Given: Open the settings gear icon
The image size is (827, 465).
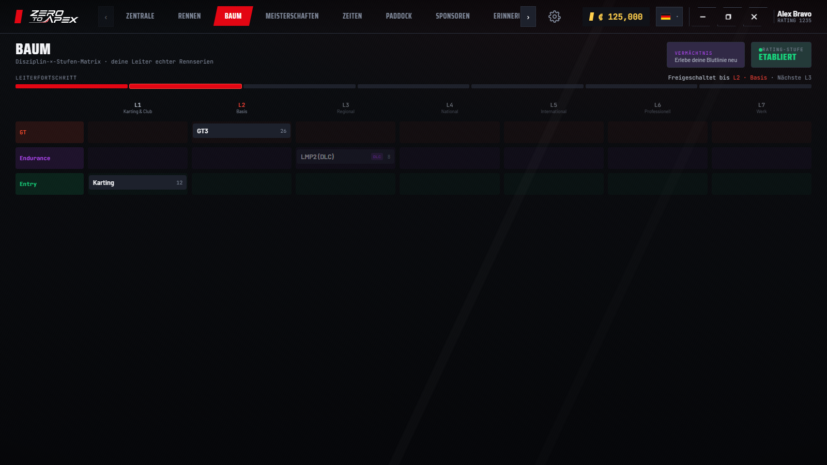Looking at the screenshot, I should click(x=554, y=17).
